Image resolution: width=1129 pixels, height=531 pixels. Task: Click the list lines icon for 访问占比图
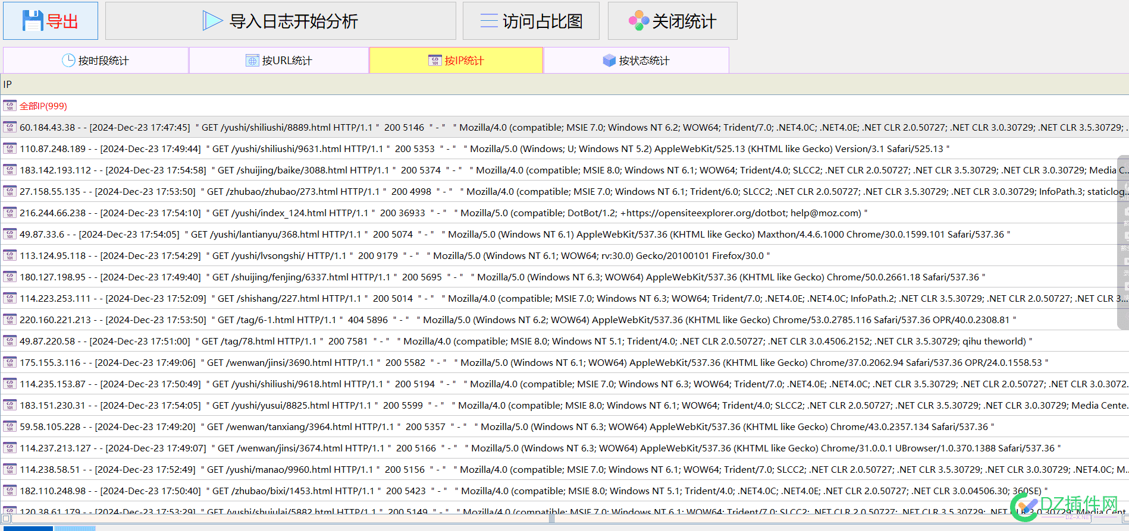pyautogui.click(x=489, y=21)
